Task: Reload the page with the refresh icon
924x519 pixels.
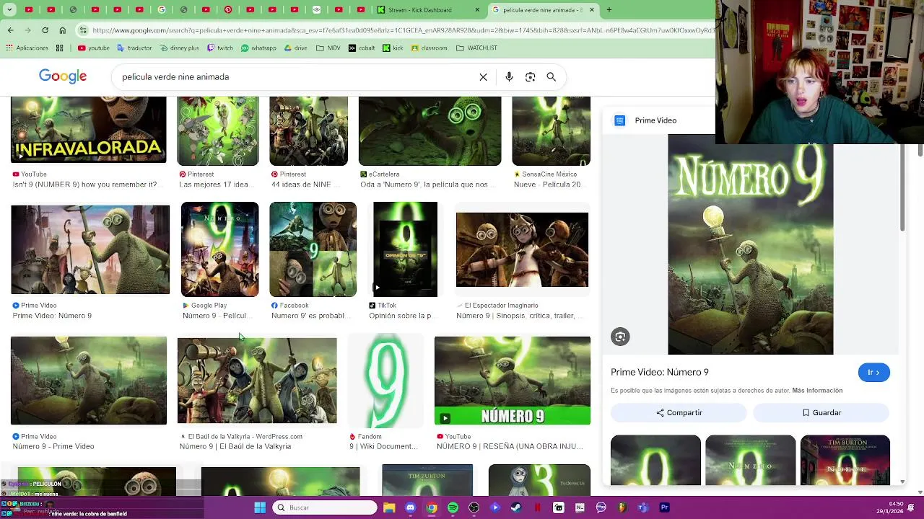Action: tap(45, 30)
